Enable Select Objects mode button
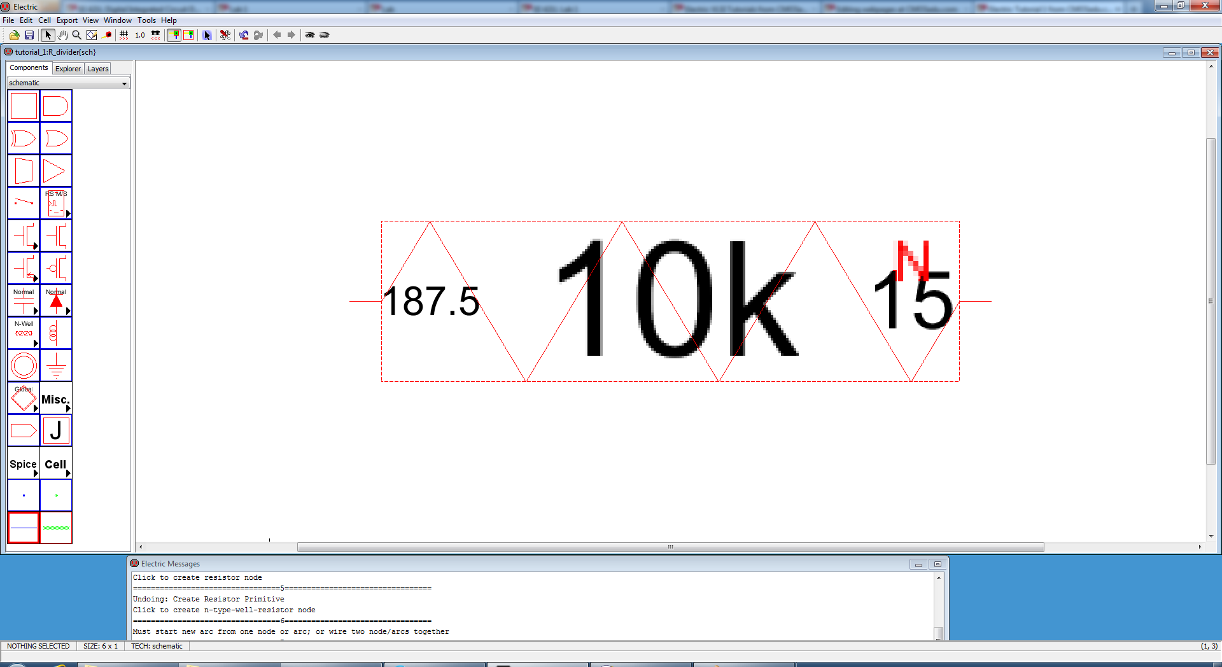Image resolution: width=1222 pixels, height=667 pixels. point(174,35)
